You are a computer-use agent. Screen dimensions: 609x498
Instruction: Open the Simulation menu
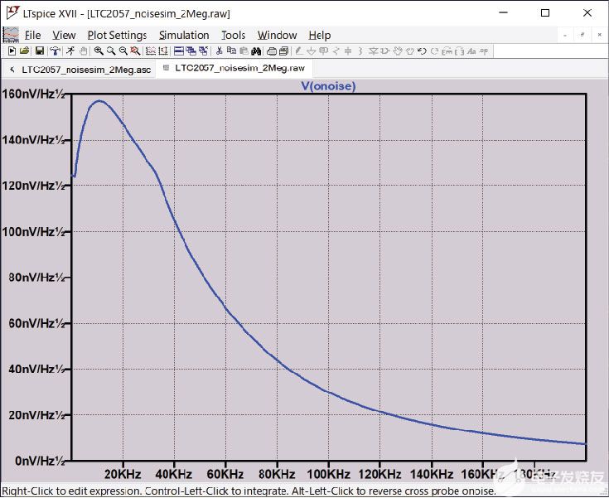(184, 36)
